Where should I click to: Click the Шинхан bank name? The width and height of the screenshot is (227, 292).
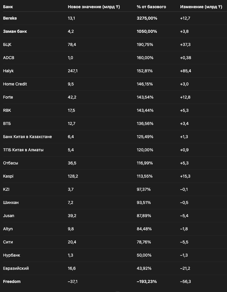(11, 202)
